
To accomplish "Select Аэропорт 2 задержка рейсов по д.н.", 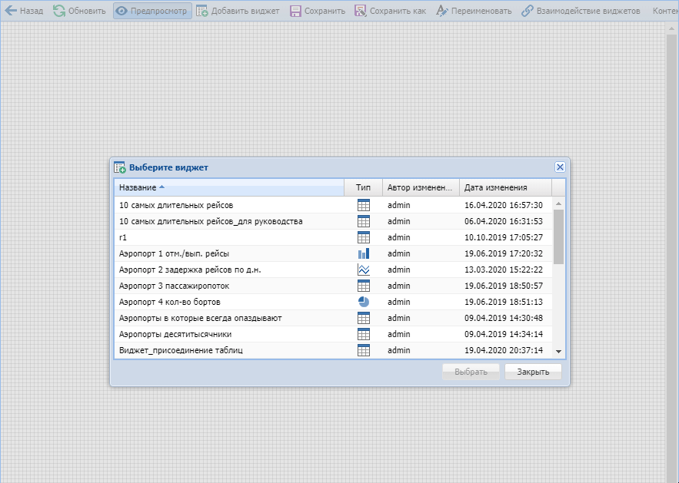I will [334, 270].
